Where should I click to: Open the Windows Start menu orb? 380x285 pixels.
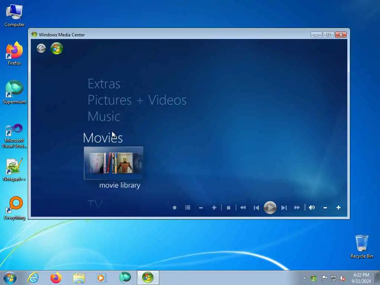(10, 278)
